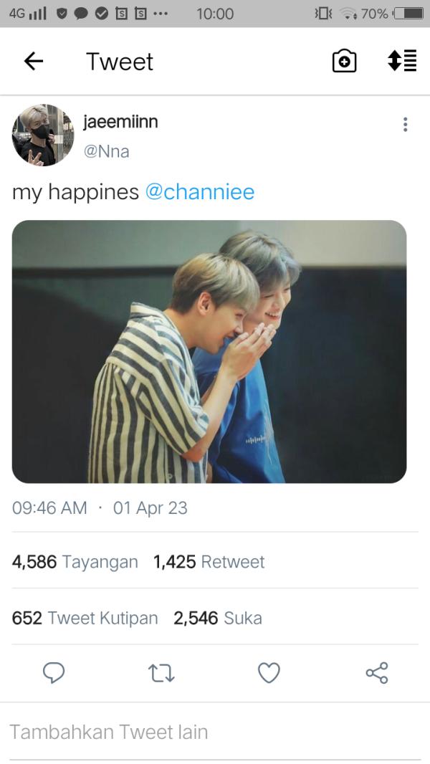Image resolution: width=430 pixels, height=764 pixels.
Task: Open the three-dot tweet options menu
Action: click(x=405, y=125)
